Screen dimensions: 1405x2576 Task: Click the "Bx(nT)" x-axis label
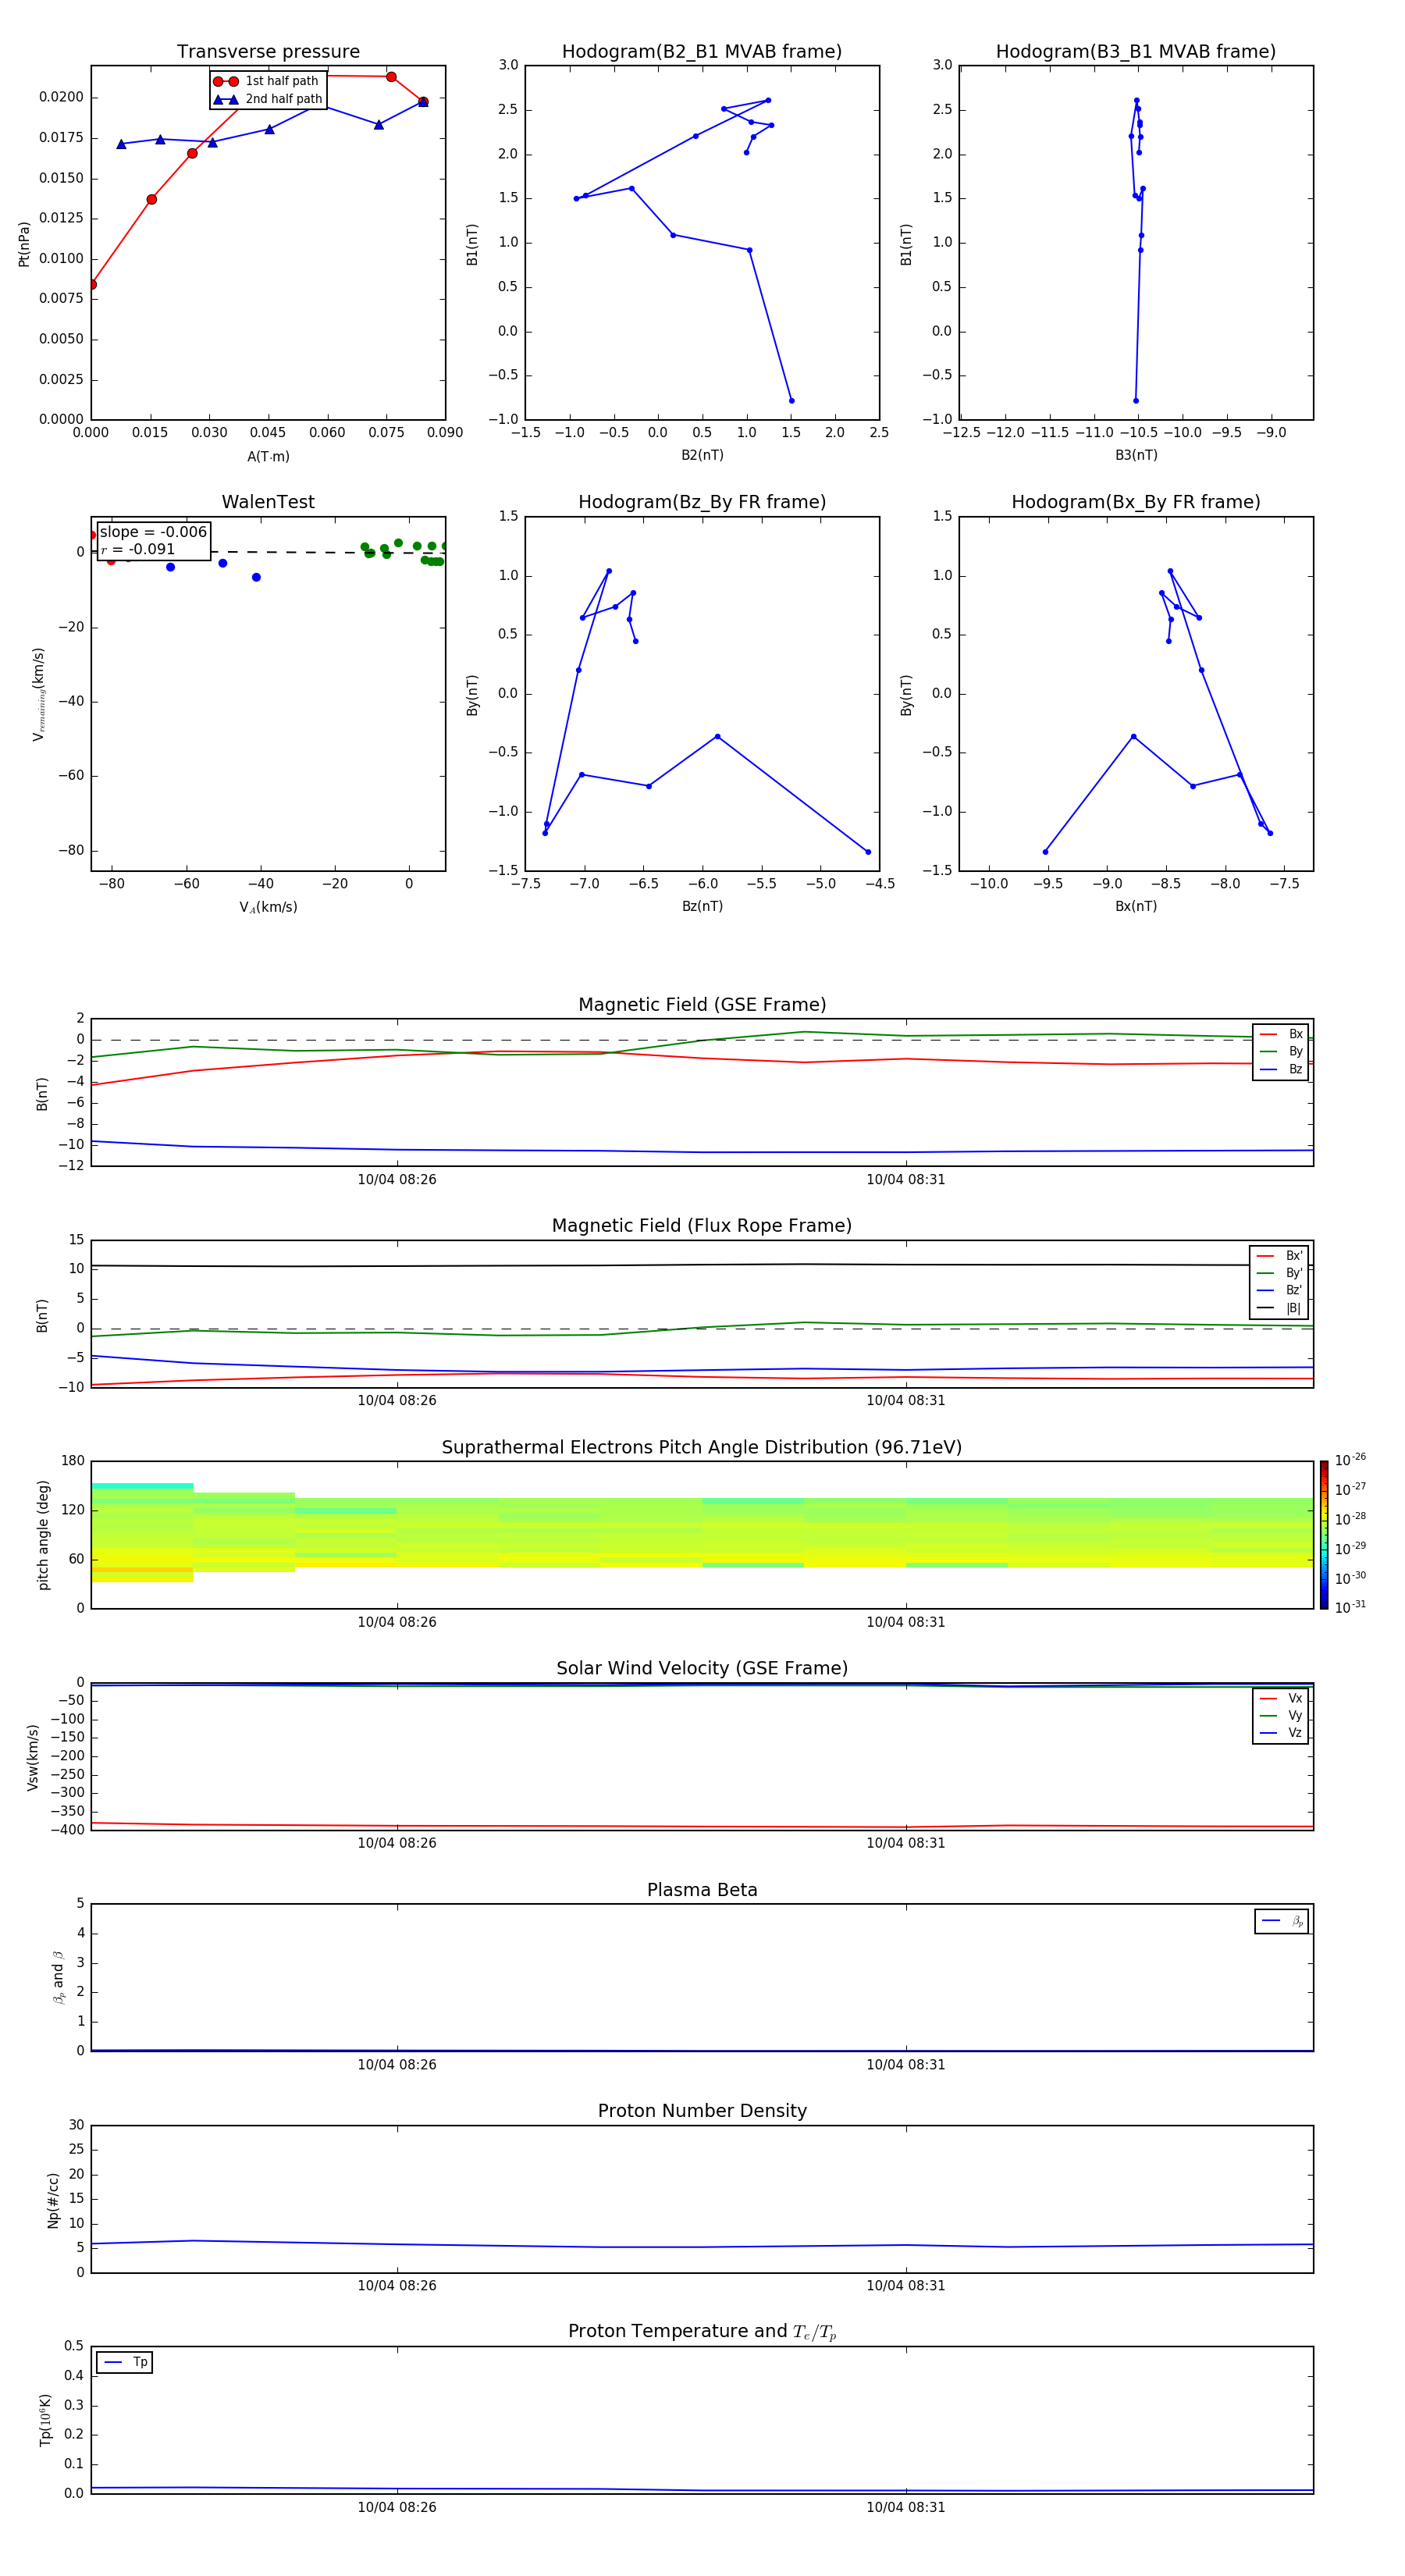point(1136,906)
